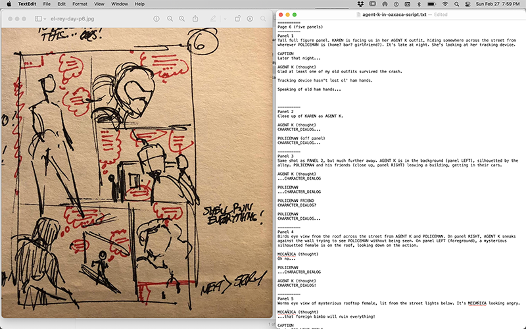Click the yellow minimize button of TextEdit window

coord(287,14)
